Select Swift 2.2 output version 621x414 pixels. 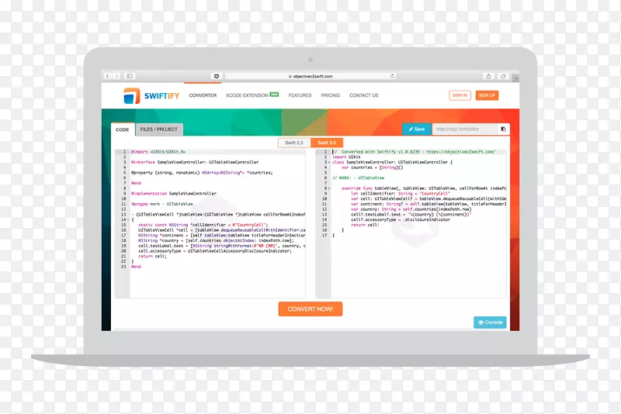pyautogui.click(x=294, y=143)
